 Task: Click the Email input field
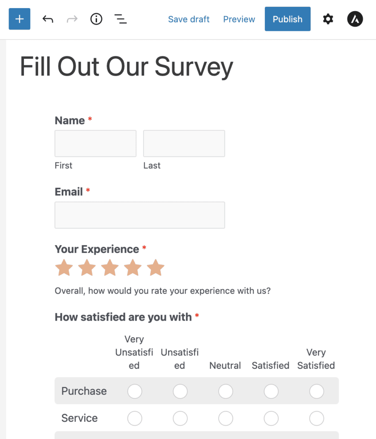pos(139,215)
